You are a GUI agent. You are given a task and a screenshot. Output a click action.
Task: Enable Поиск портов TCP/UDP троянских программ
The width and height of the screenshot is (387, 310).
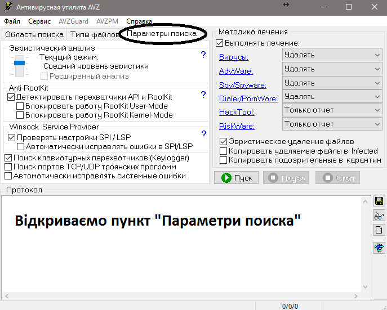point(8,167)
